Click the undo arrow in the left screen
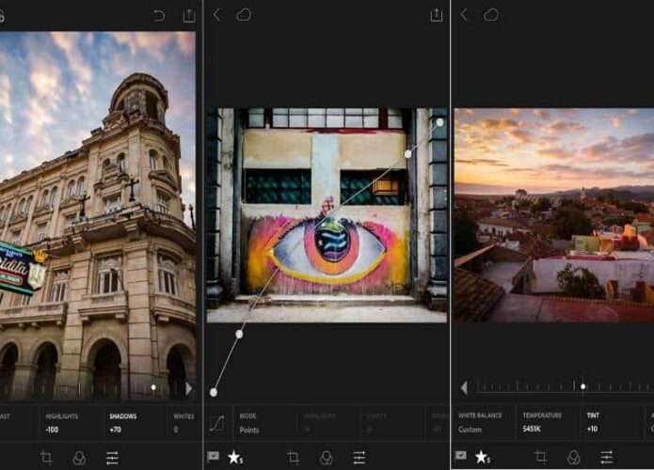The image size is (654, 470). pos(159,16)
